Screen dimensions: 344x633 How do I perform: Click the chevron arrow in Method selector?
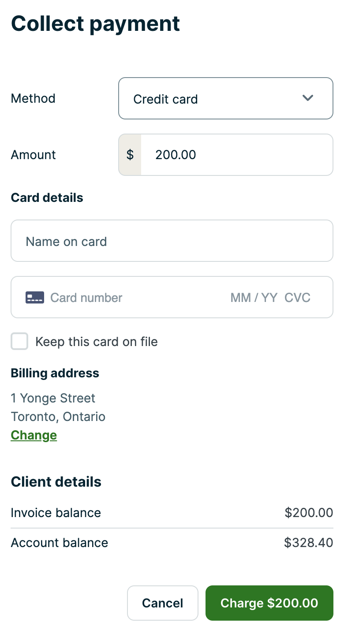tap(308, 98)
